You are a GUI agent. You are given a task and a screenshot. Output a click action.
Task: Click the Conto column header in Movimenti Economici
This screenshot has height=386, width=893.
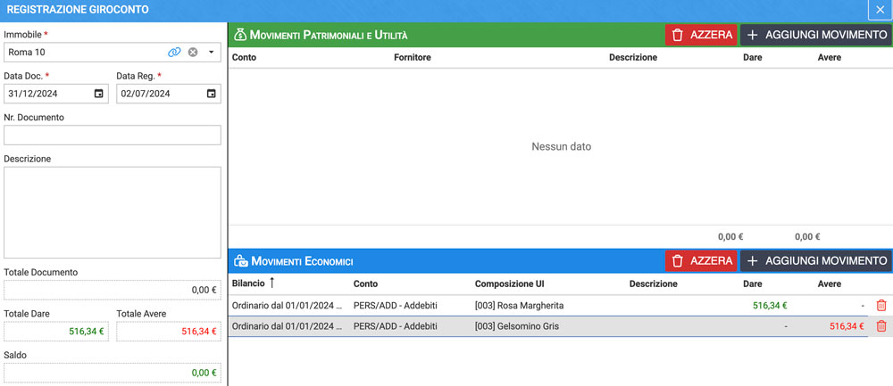click(x=365, y=283)
